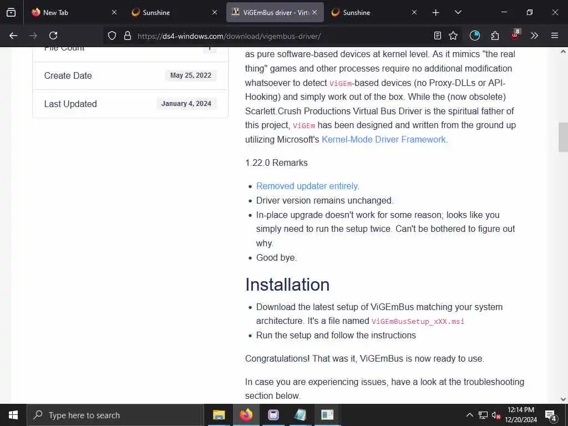Toggle reader view icon
This screenshot has height=426, width=568.
tap(438, 35)
